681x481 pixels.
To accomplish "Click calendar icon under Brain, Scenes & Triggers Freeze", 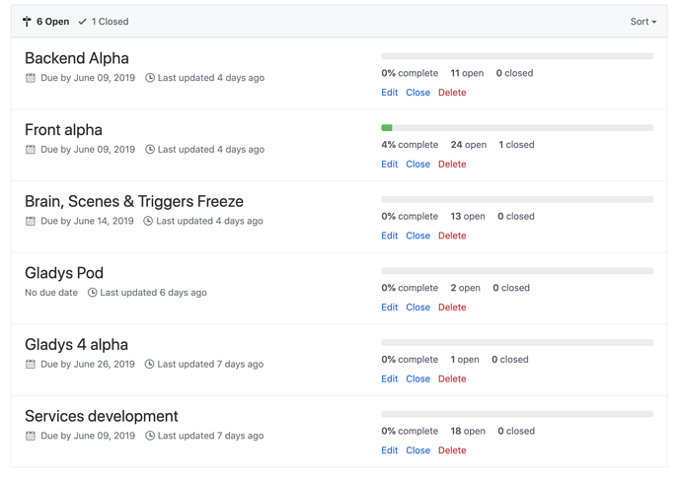I will 30,221.
